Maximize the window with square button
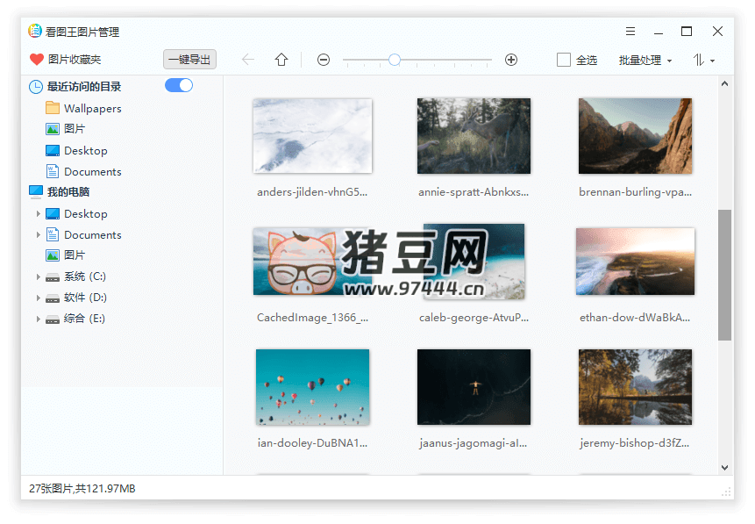This screenshot has height=524, width=755. pos(687,32)
